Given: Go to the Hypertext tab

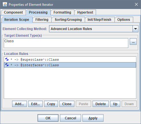Looking at the screenshot, I should 85,12.
